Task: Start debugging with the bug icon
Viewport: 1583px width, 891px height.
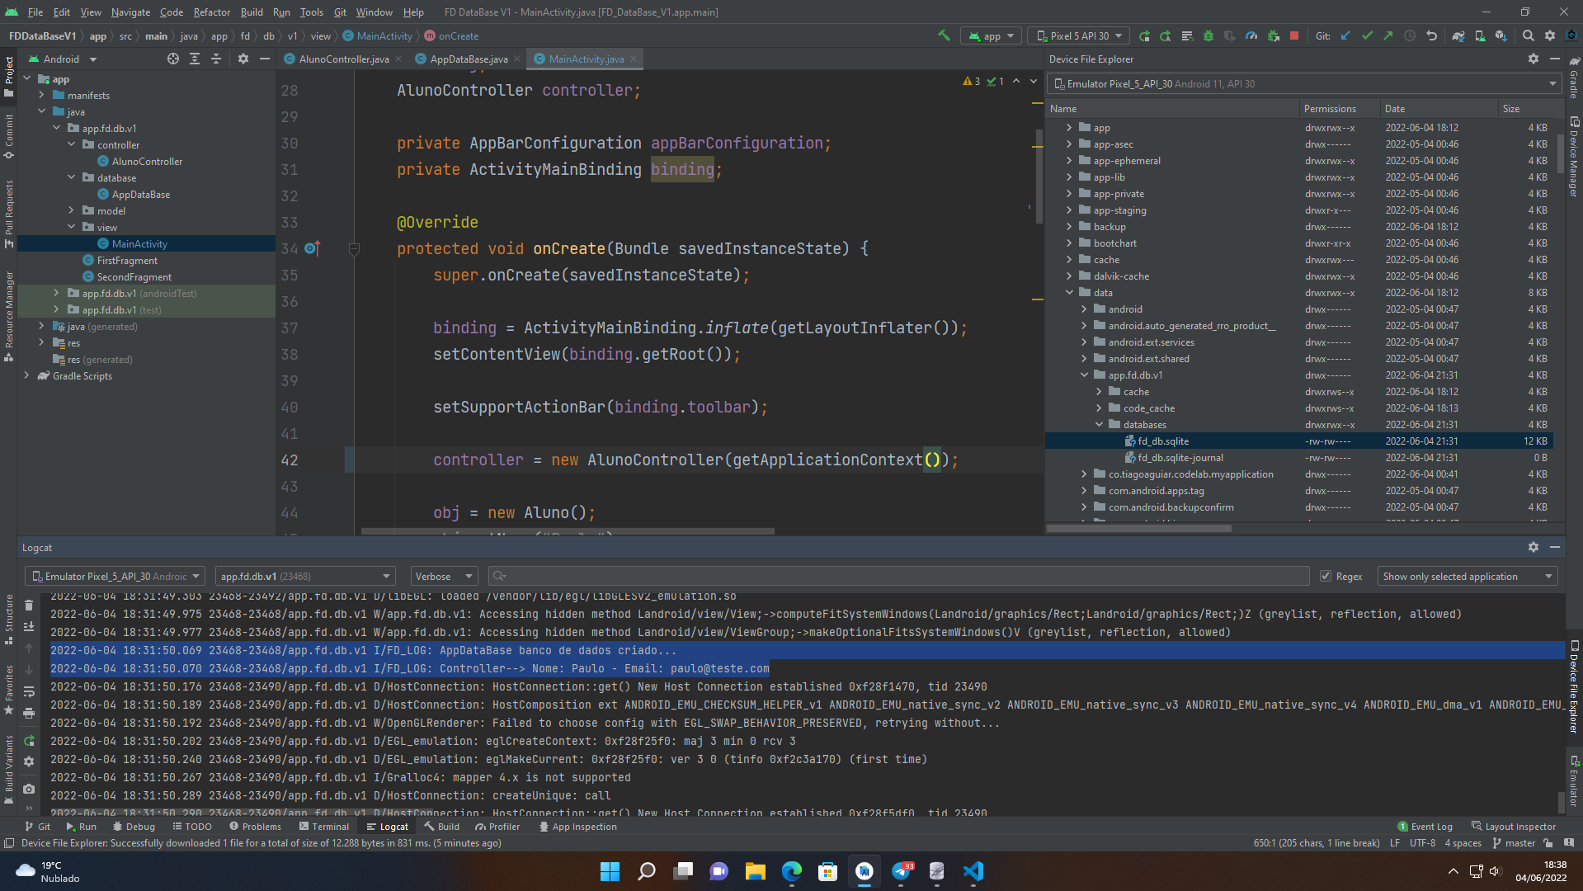Action: pos(1208,35)
